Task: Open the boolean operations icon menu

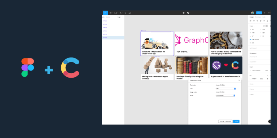Action: 188,13
